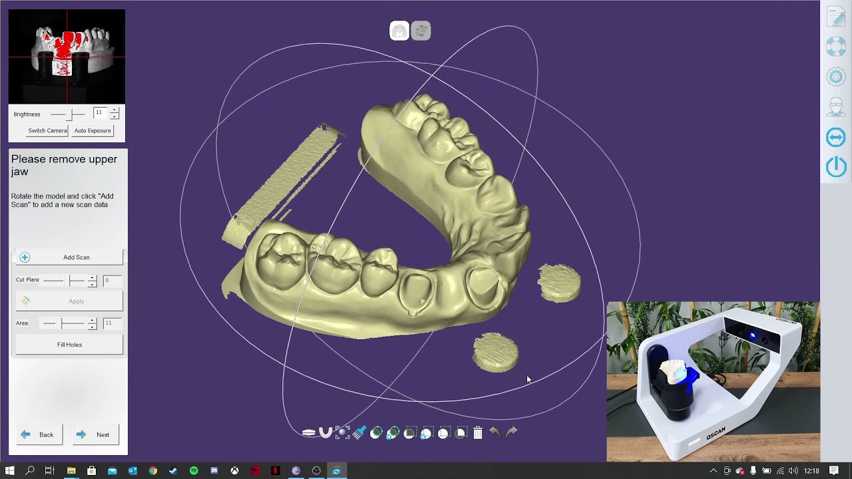This screenshot has width=852, height=479.
Task: Click the fit-to-view sphere icon
Action: (342, 432)
